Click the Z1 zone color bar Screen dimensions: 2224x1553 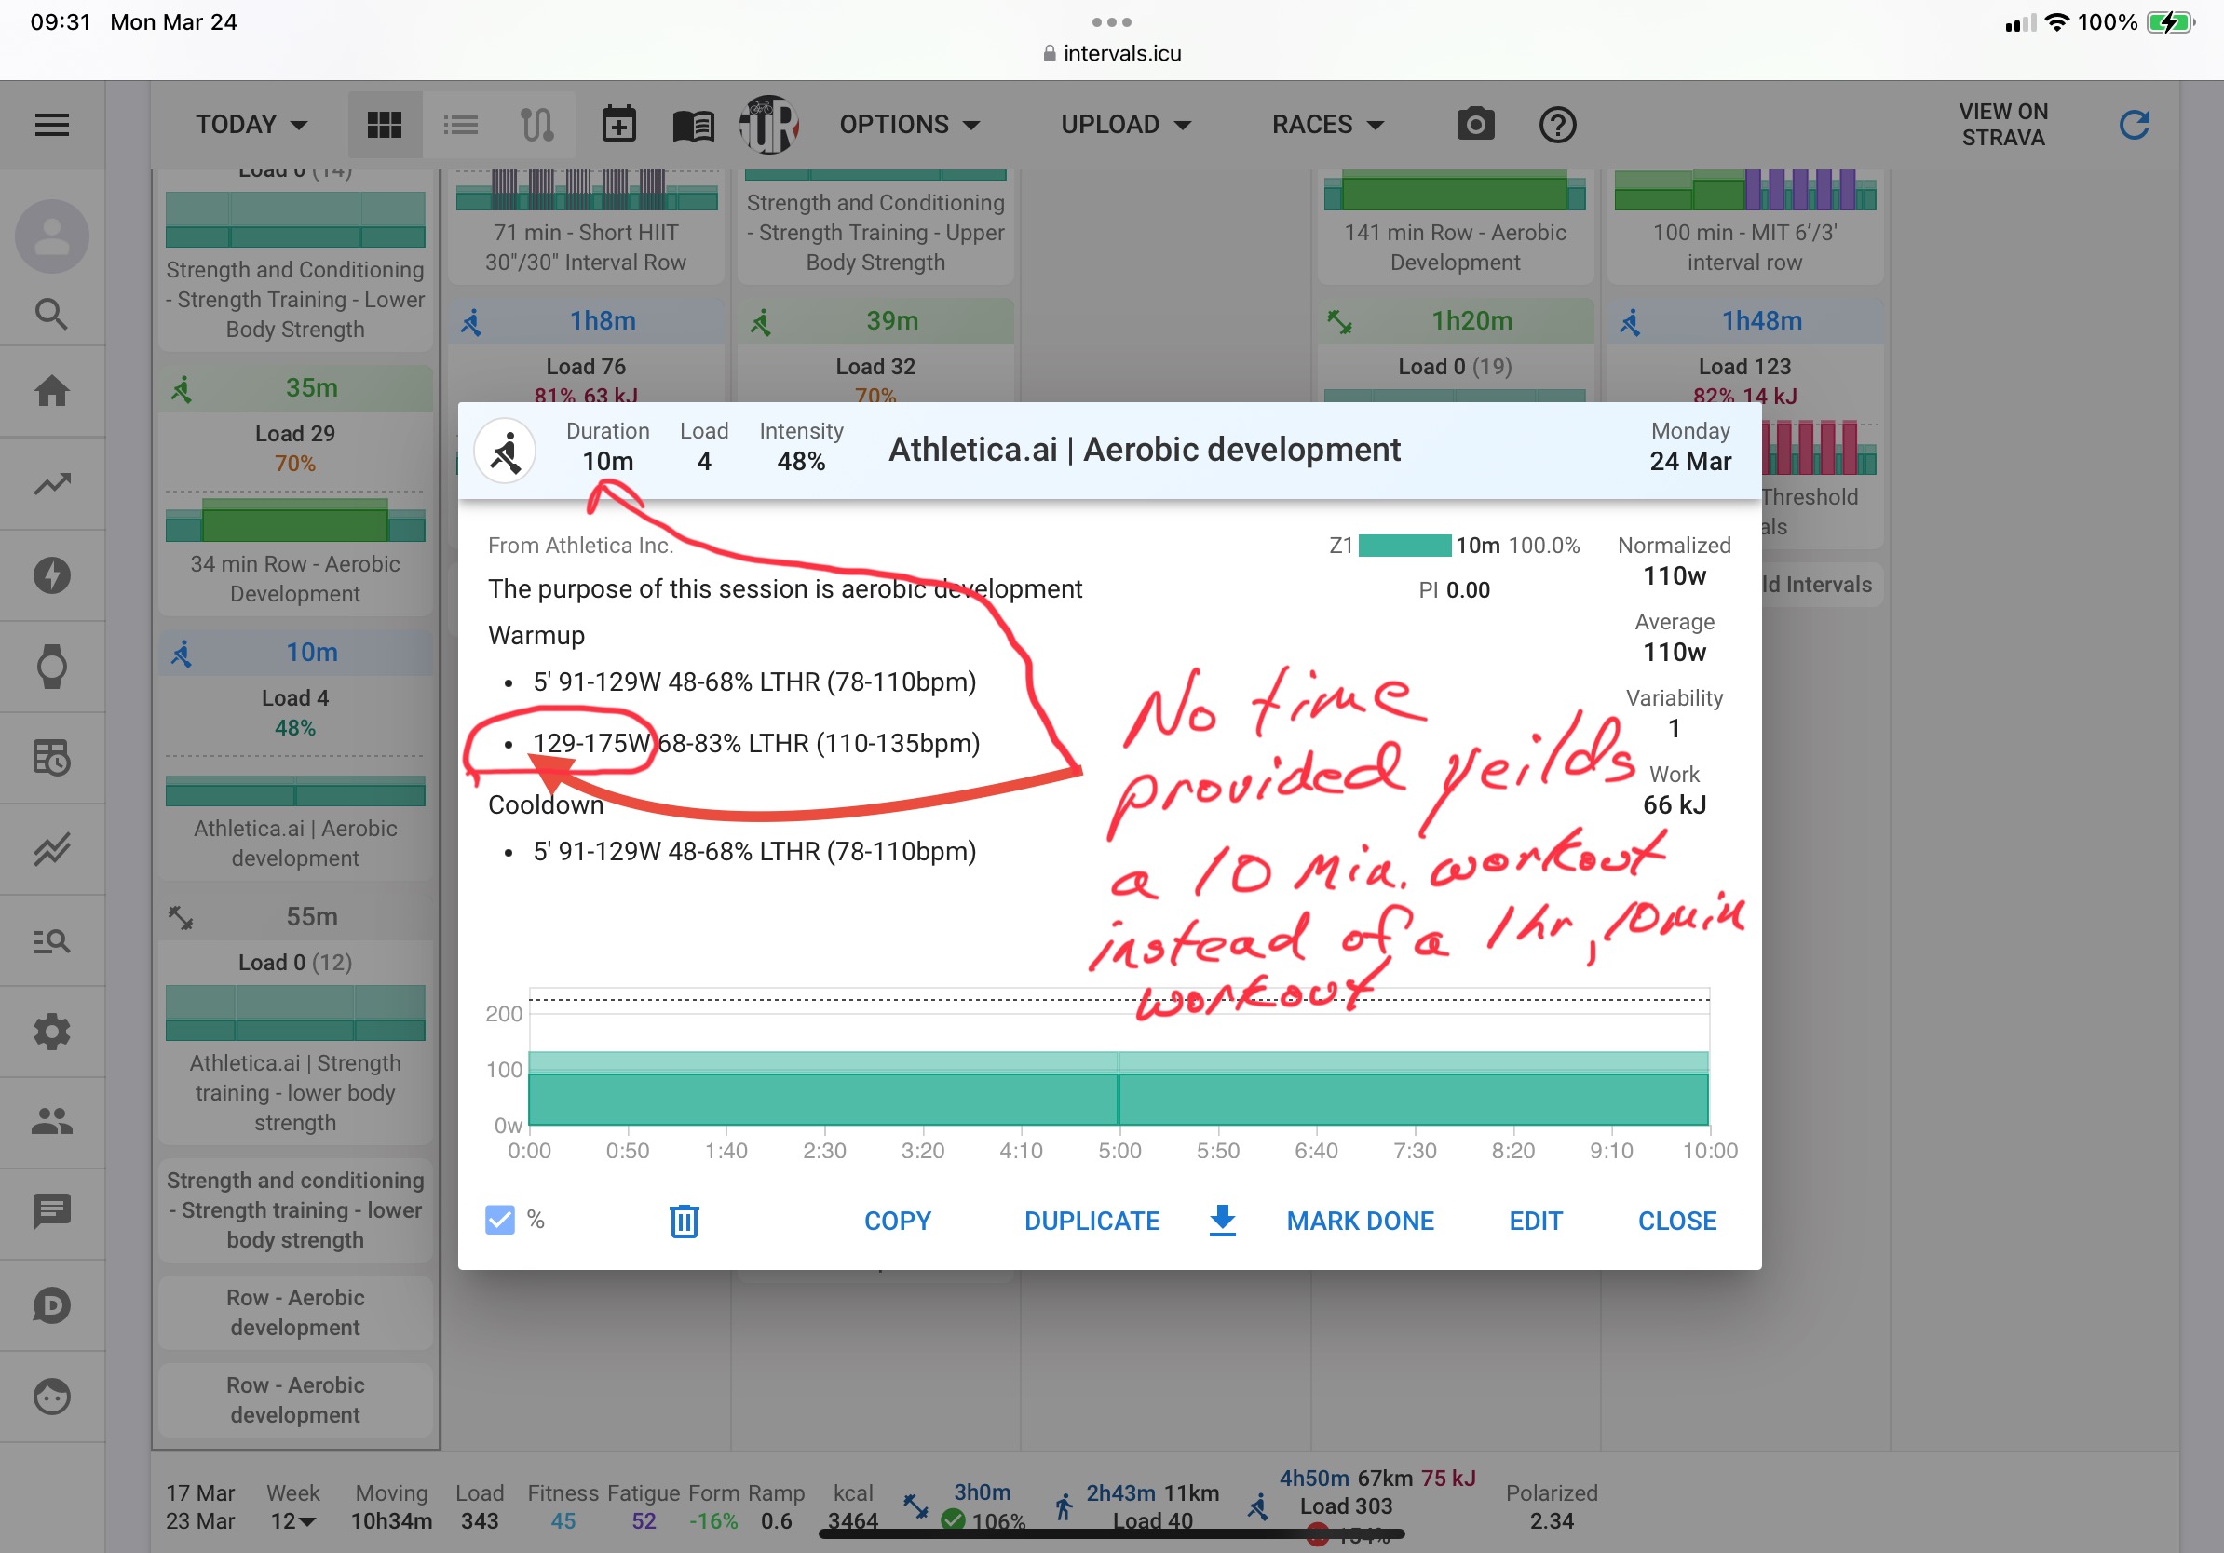click(x=1404, y=547)
